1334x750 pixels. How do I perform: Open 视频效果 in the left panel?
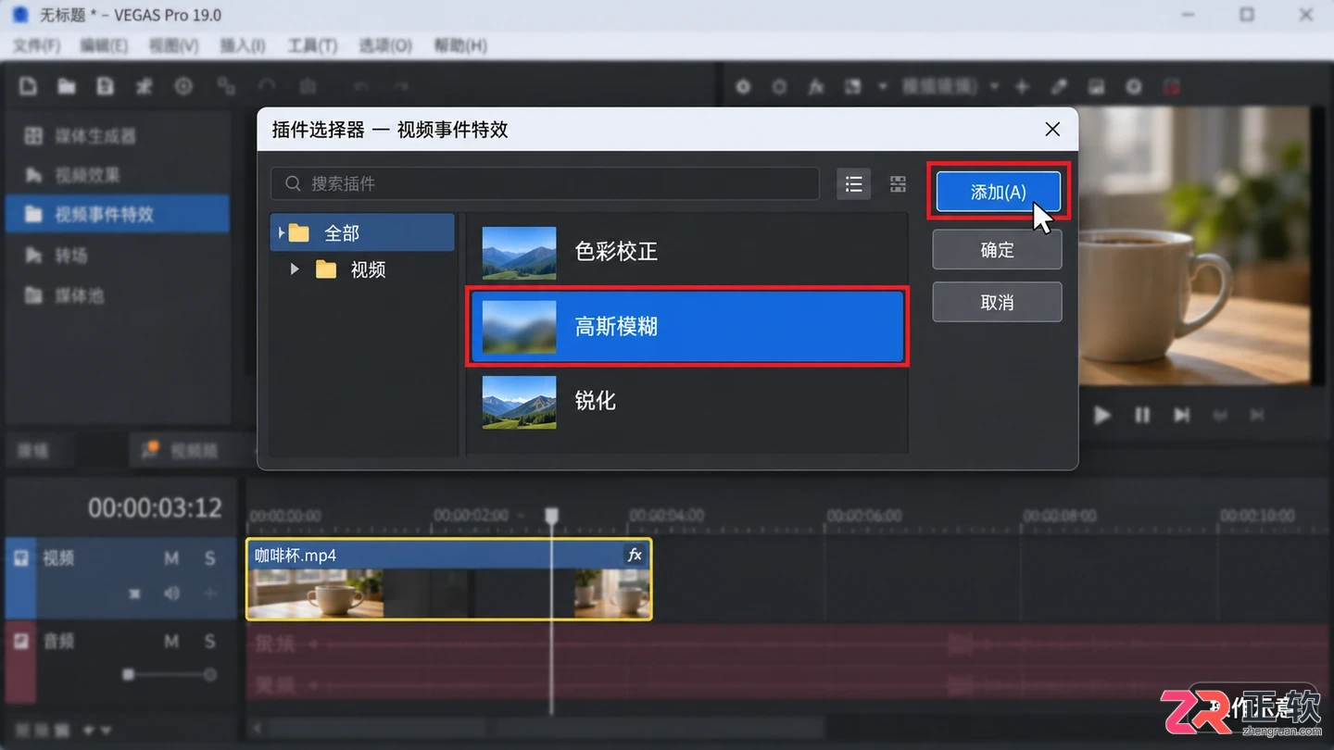(118, 175)
